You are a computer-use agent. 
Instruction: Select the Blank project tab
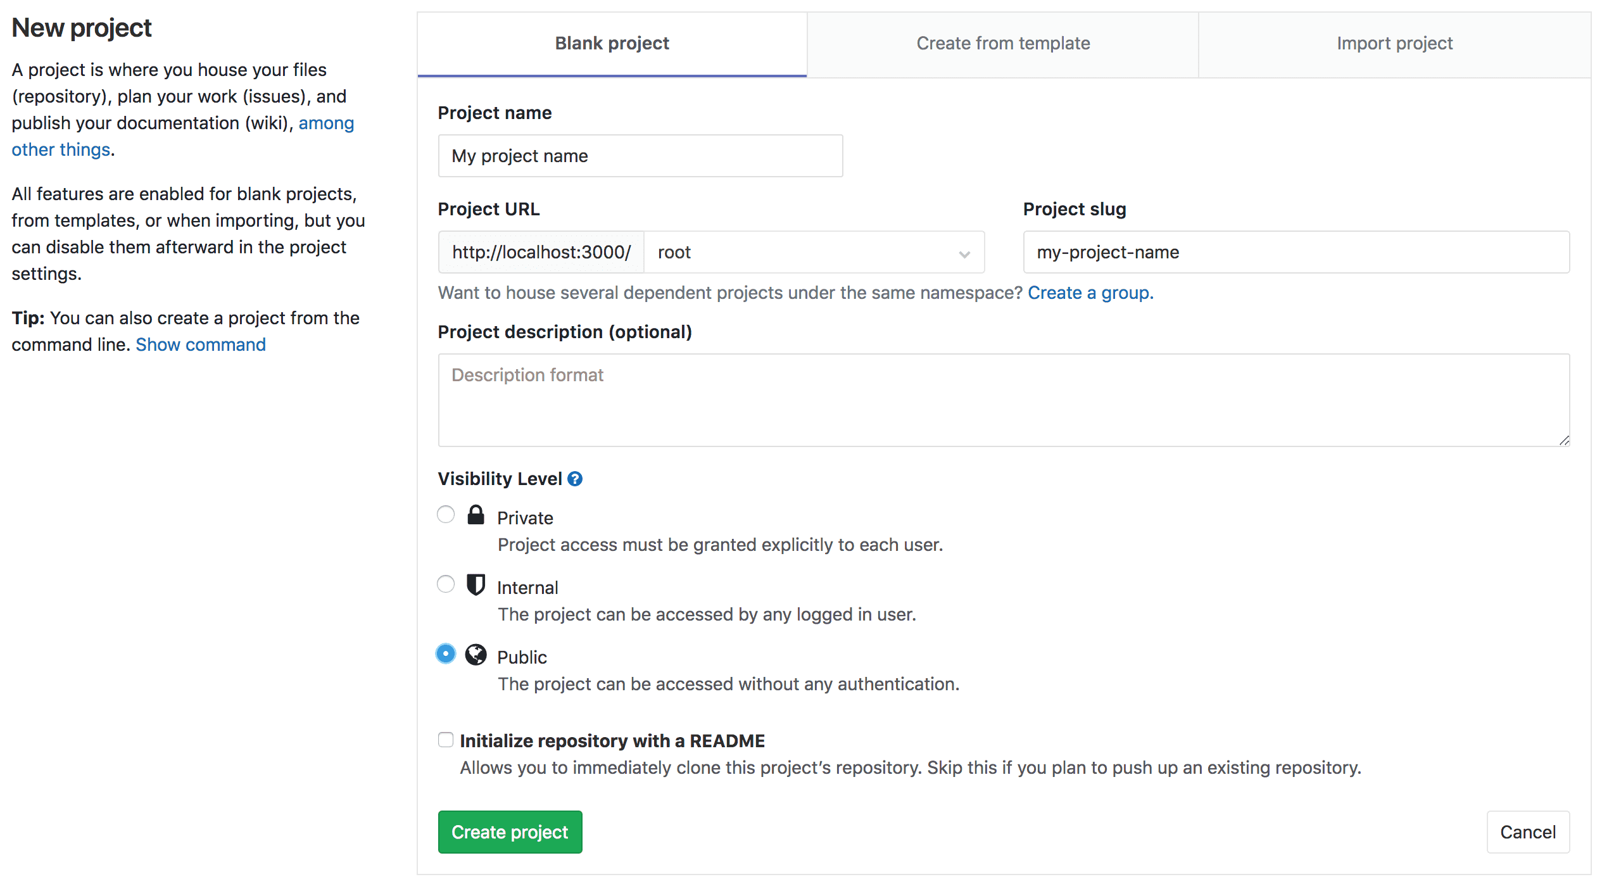tap(612, 43)
